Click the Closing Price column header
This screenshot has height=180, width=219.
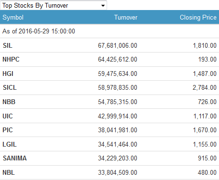click(x=198, y=17)
